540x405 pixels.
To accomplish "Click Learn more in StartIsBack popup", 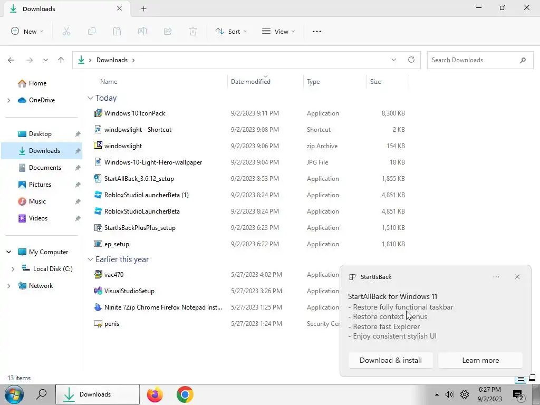I will click(480, 360).
